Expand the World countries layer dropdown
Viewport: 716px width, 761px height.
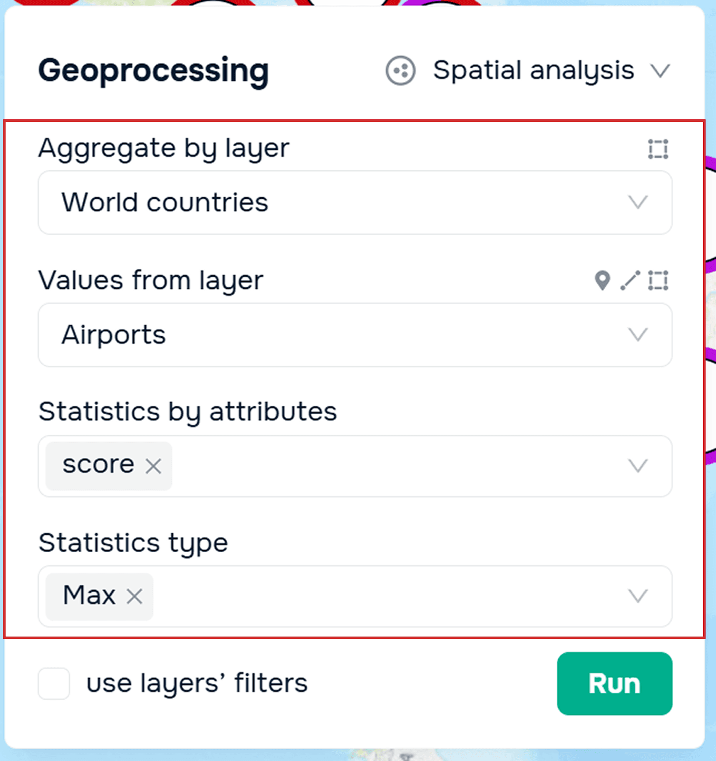click(638, 202)
